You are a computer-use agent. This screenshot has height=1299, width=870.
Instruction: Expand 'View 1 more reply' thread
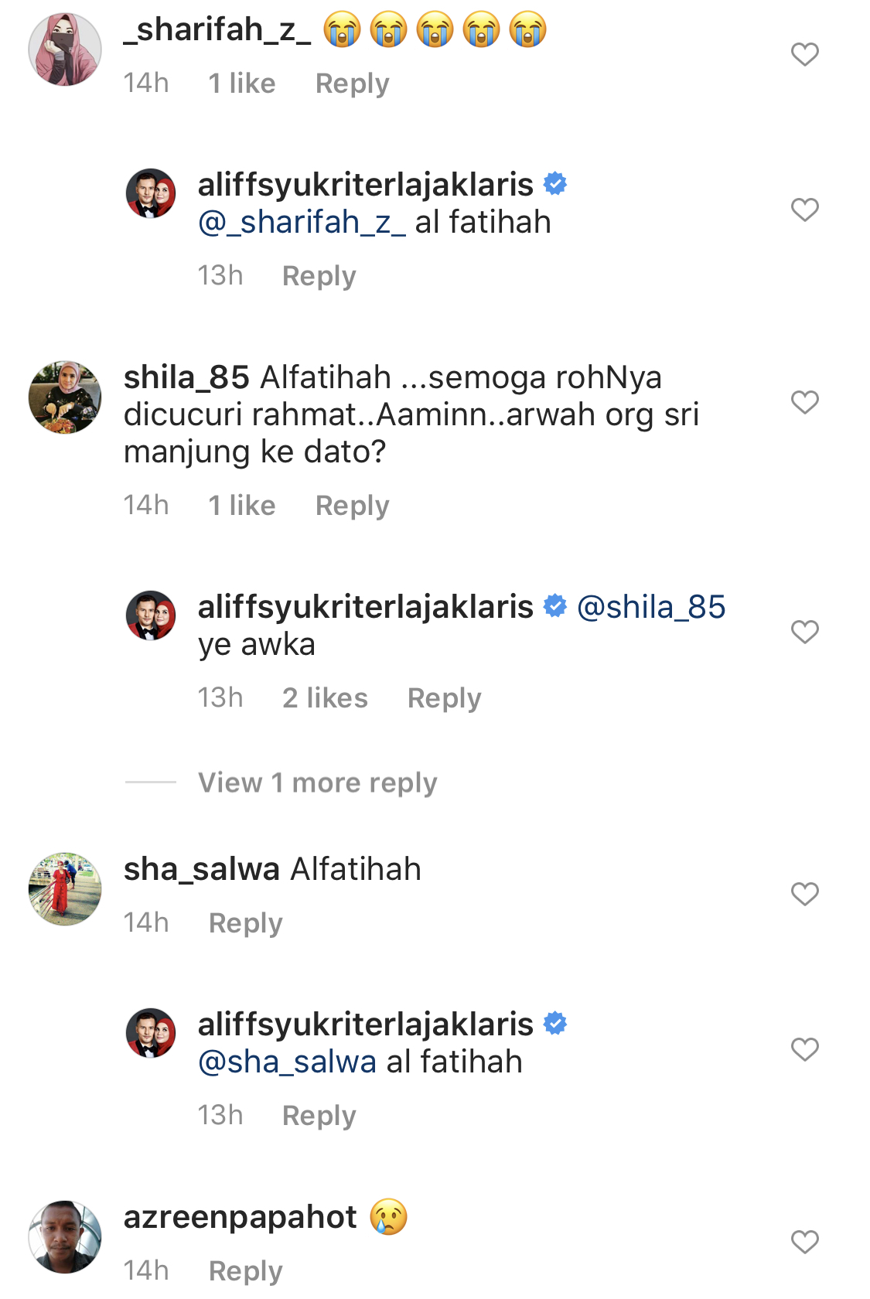[318, 782]
